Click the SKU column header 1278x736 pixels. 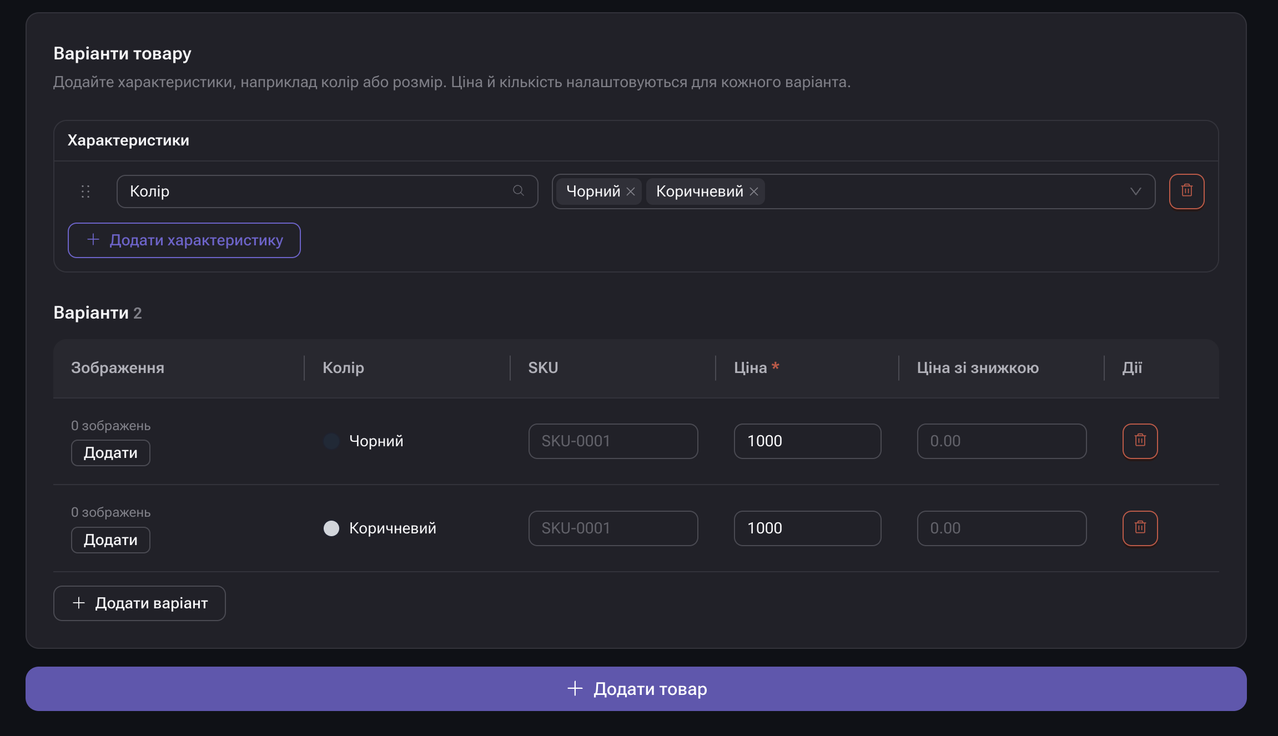(x=543, y=368)
